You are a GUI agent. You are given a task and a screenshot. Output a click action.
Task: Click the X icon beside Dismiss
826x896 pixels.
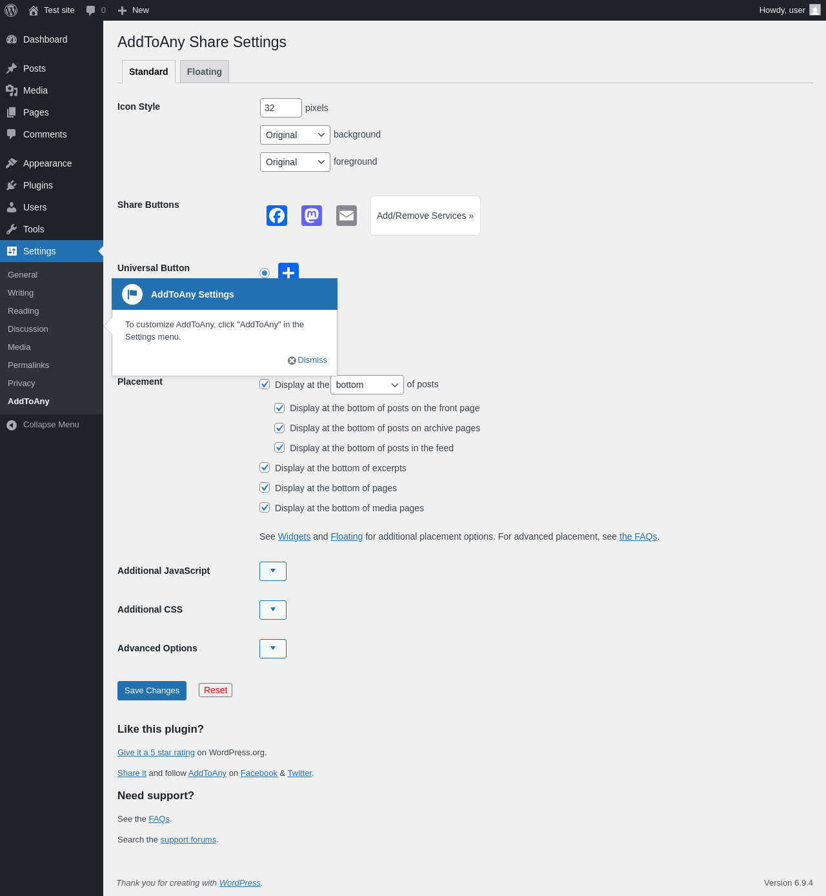[x=292, y=360]
